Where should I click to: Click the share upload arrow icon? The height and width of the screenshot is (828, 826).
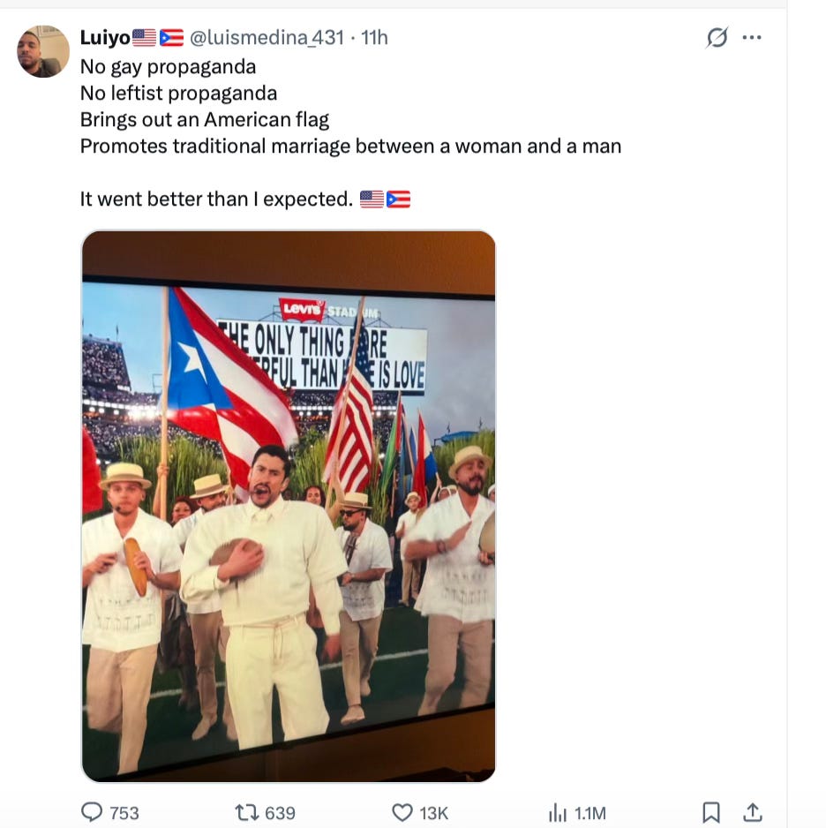[x=752, y=812]
